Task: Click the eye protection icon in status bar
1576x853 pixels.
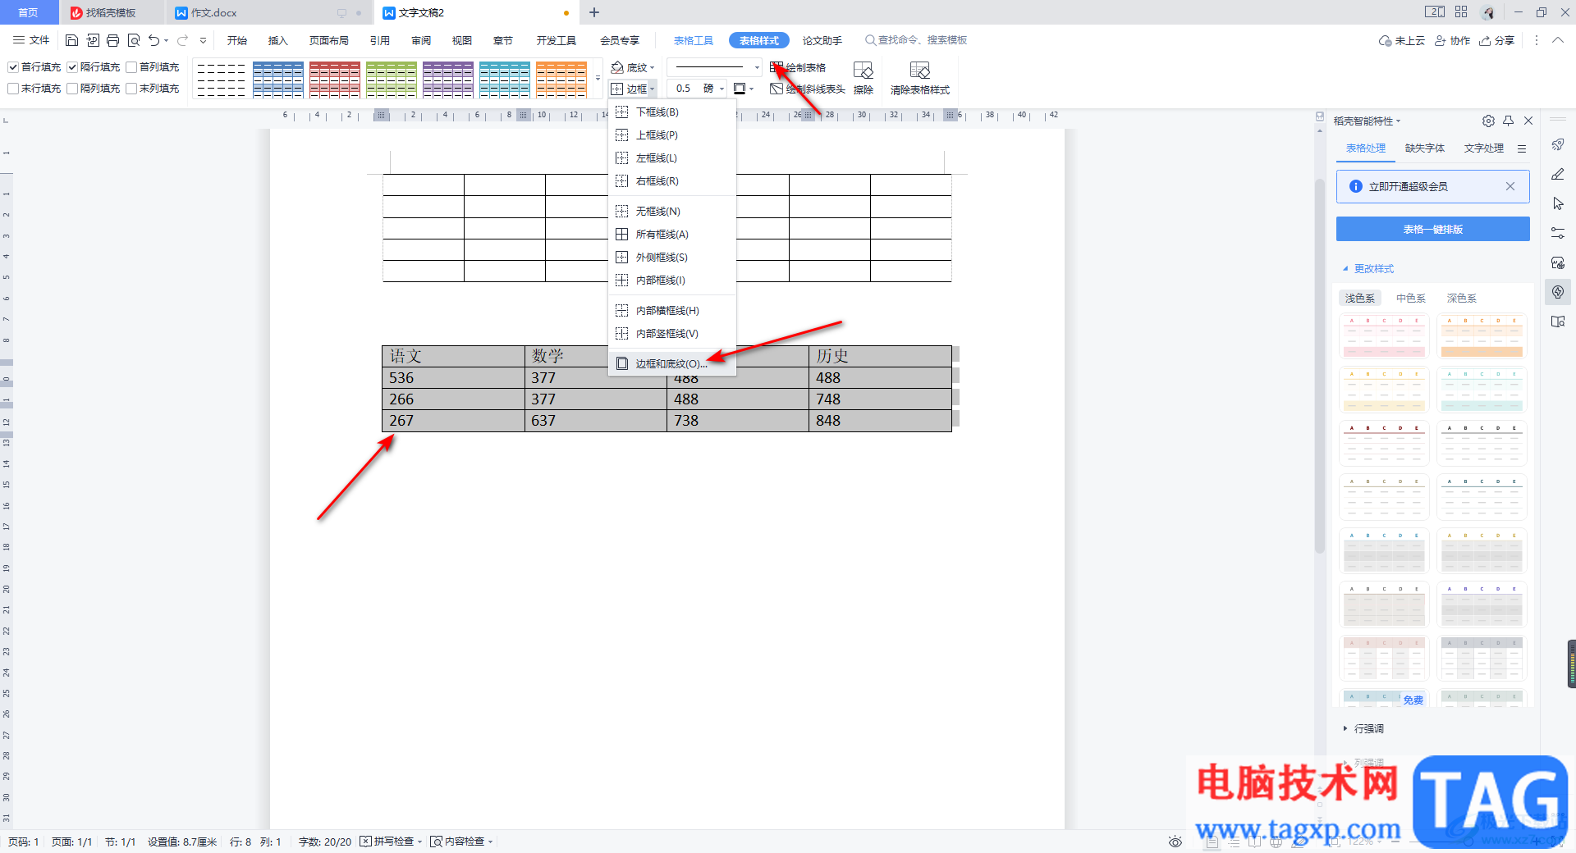Action: point(1175,842)
